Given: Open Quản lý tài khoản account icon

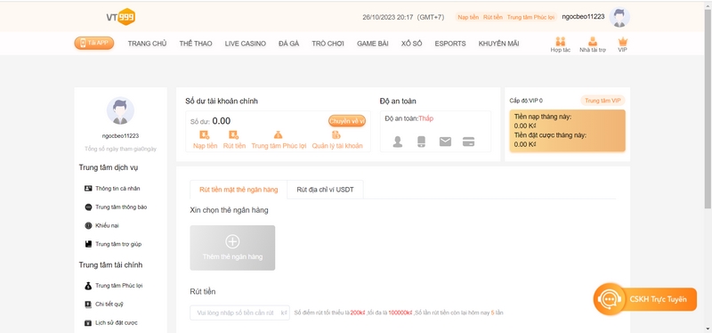Looking at the screenshot, I should (336, 135).
